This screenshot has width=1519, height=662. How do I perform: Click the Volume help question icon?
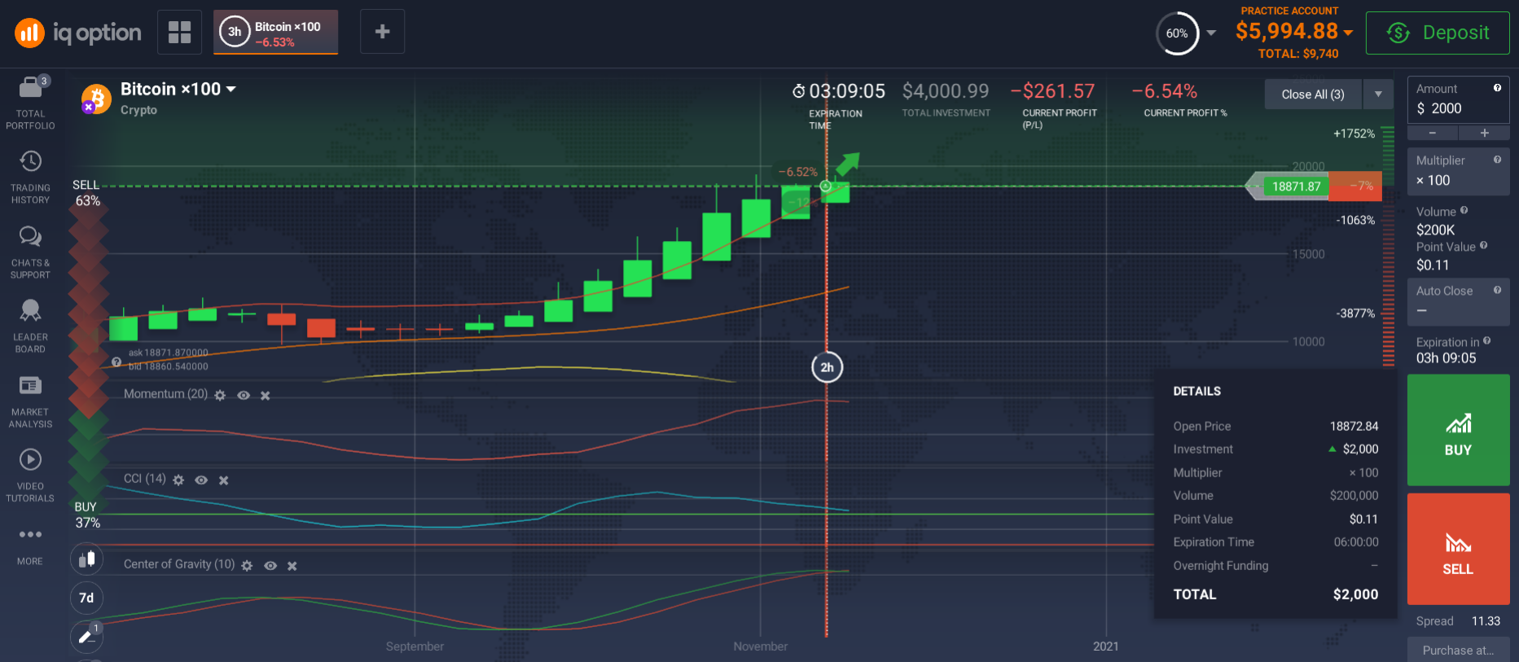pyautogui.click(x=1464, y=210)
